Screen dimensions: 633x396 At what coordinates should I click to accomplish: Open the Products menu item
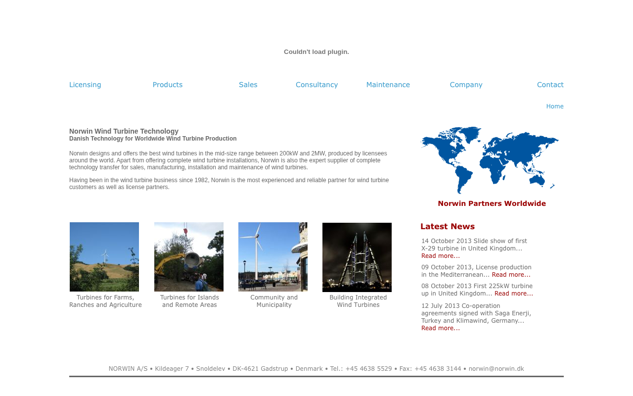coord(168,85)
